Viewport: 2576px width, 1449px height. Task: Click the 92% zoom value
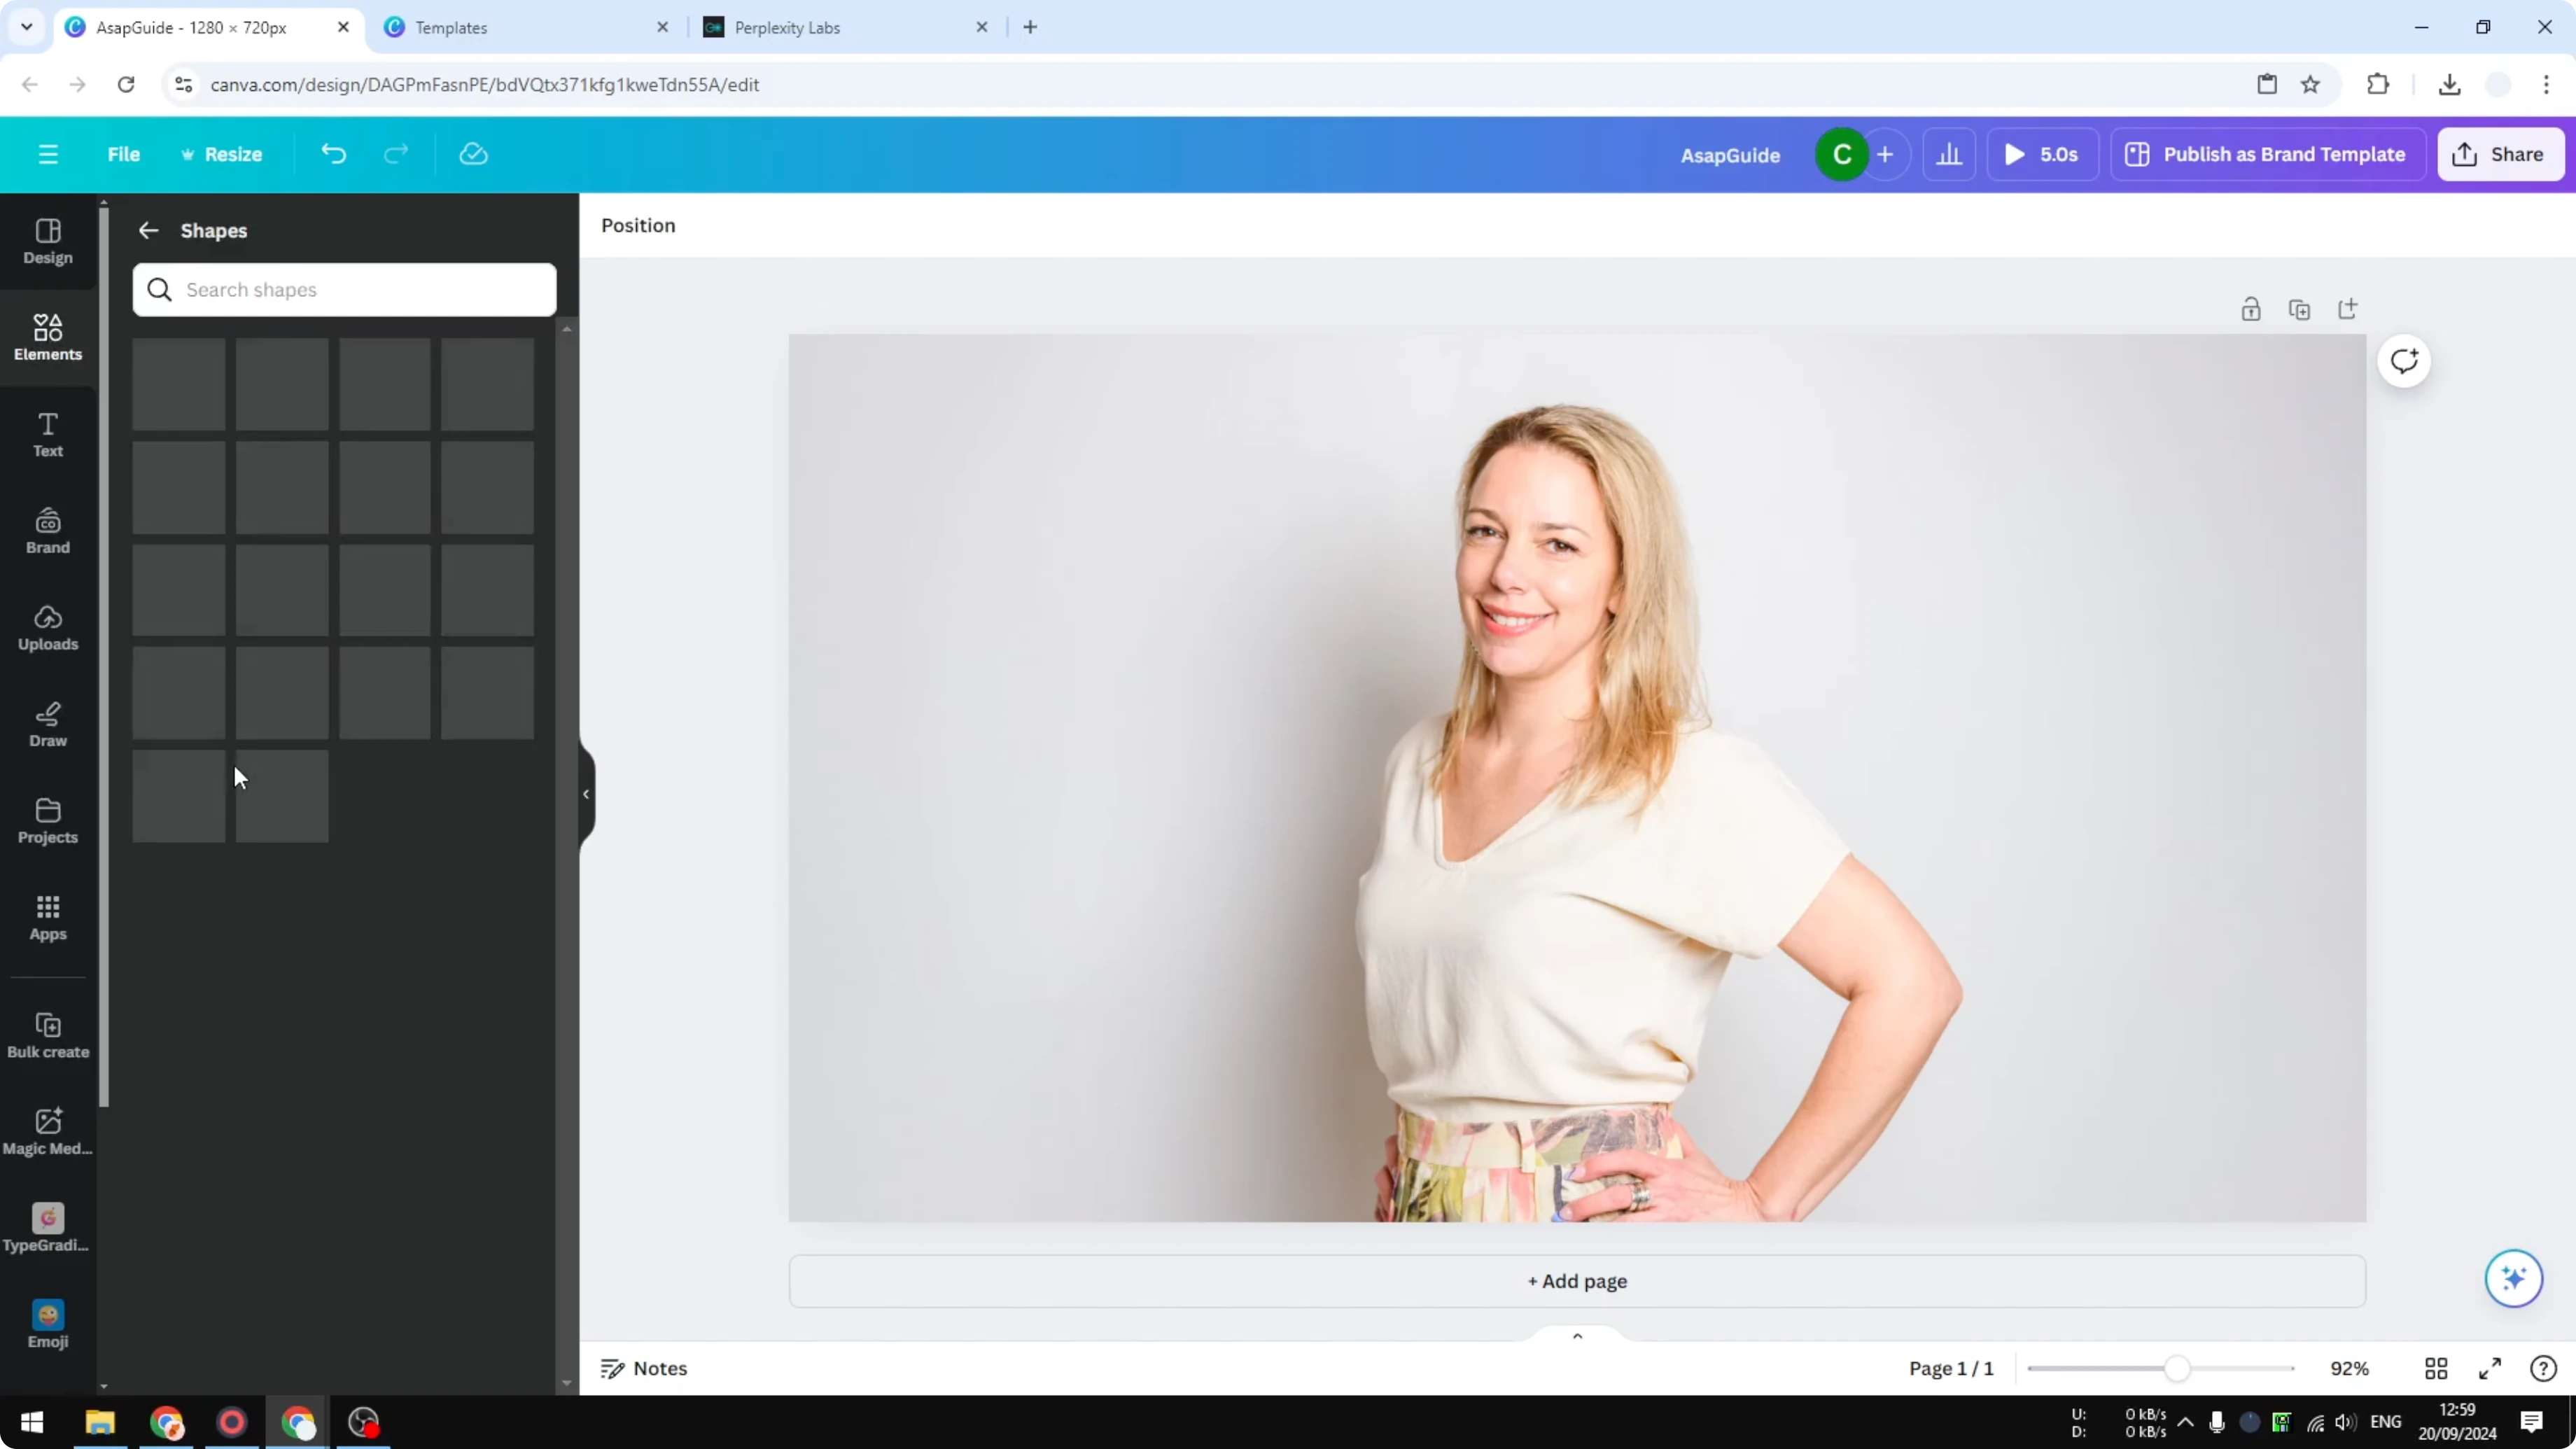[x=2349, y=1368]
